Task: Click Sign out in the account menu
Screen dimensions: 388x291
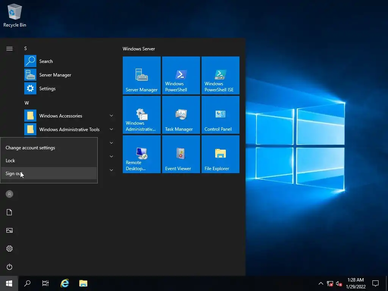Action: 49,174
